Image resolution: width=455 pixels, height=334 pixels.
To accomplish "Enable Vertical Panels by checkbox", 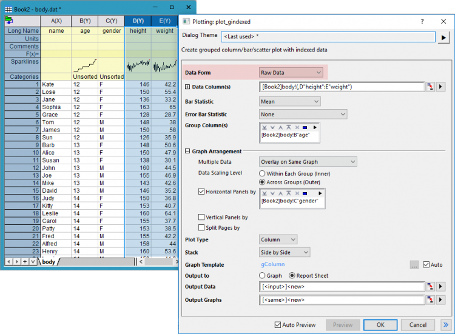I will pyautogui.click(x=201, y=217).
